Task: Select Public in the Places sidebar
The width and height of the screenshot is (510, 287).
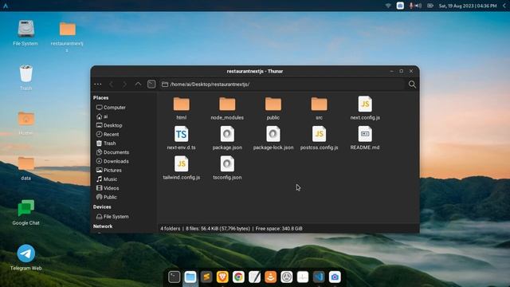Action: pyautogui.click(x=106, y=197)
